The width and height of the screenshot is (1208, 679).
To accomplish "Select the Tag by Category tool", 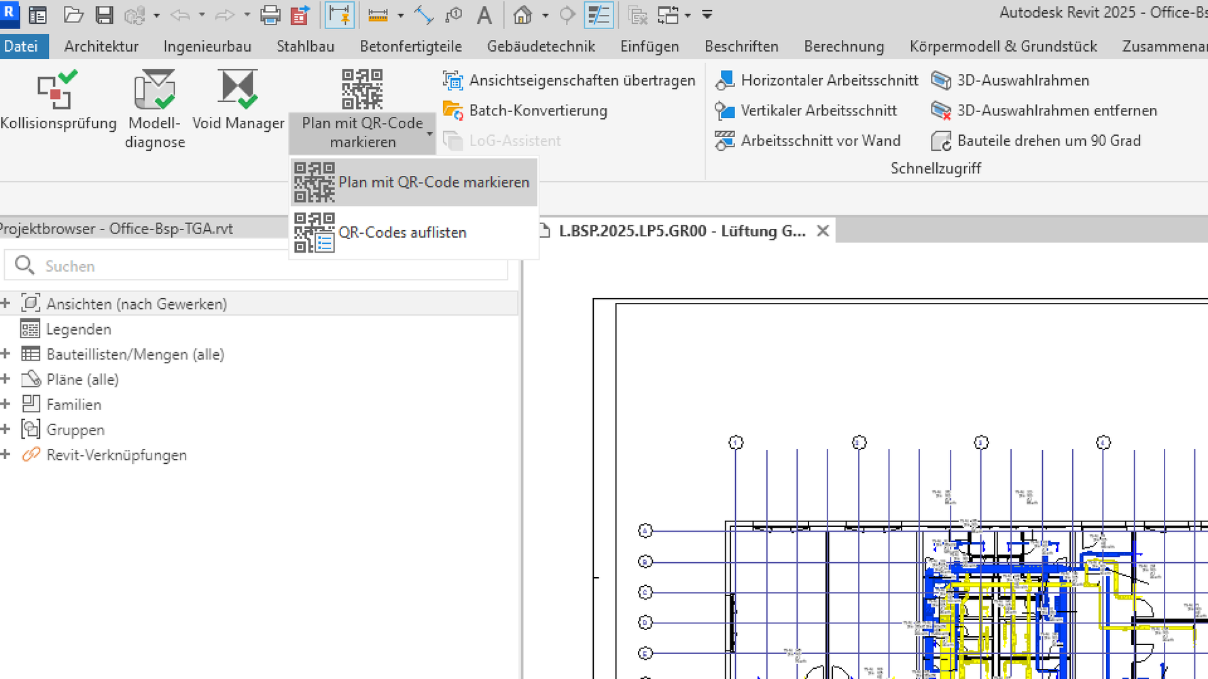I will pyautogui.click(x=454, y=15).
